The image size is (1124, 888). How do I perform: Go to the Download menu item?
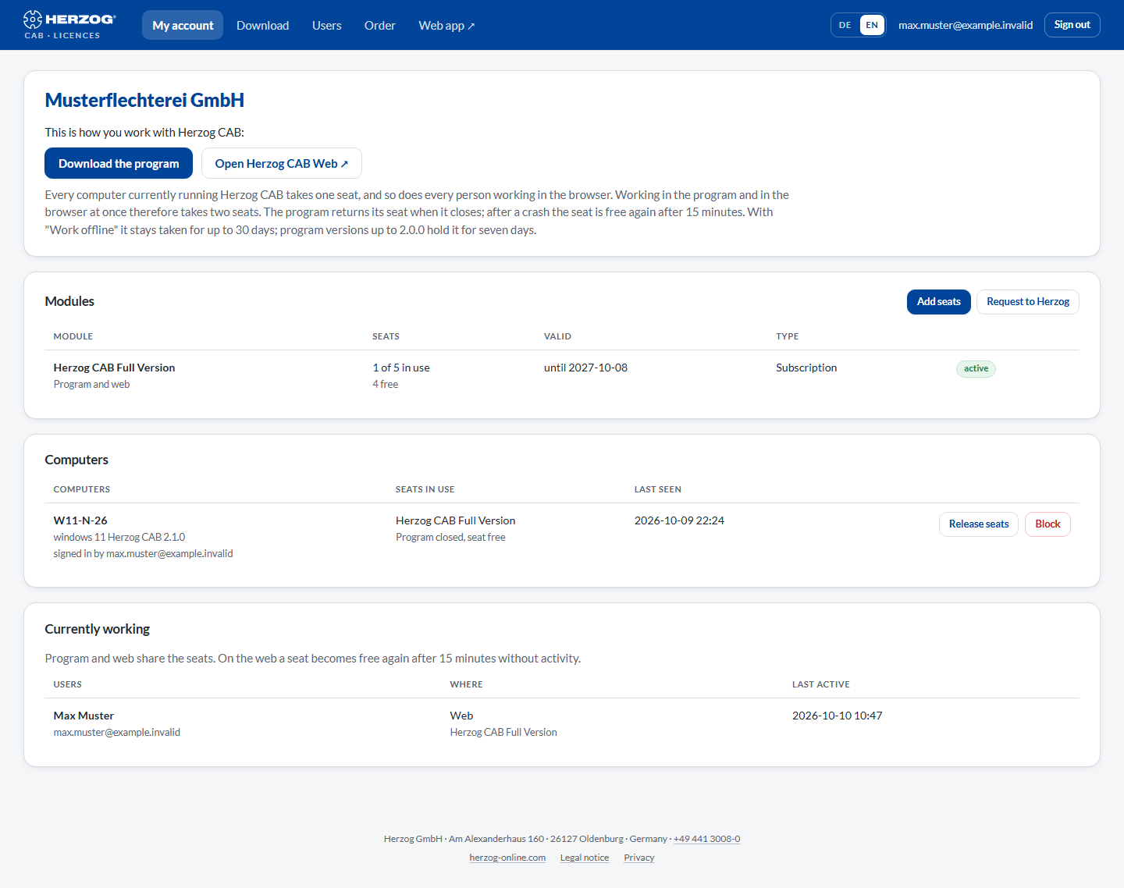click(x=262, y=25)
